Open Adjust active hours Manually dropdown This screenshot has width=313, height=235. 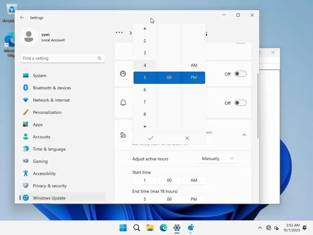[x=218, y=159]
